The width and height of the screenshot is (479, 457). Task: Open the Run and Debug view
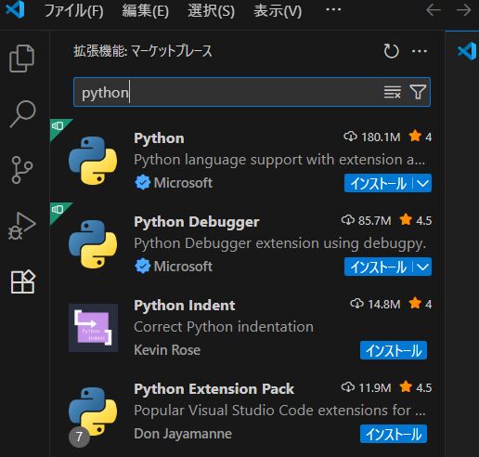pyautogui.click(x=22, y=226)
